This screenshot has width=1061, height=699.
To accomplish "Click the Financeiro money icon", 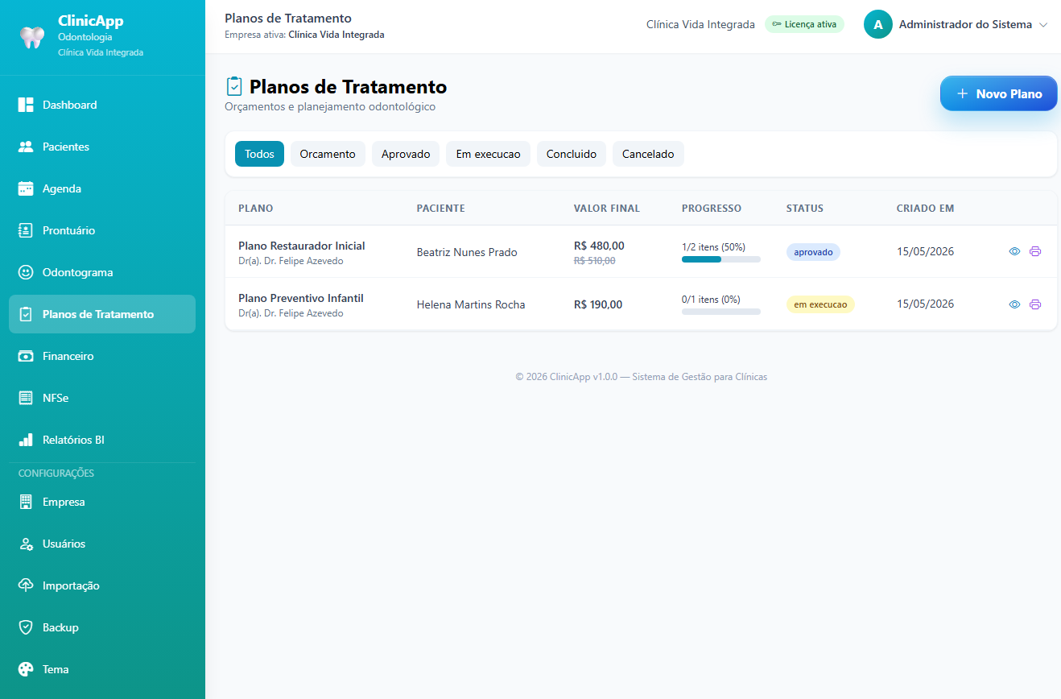I will point(26,356).
